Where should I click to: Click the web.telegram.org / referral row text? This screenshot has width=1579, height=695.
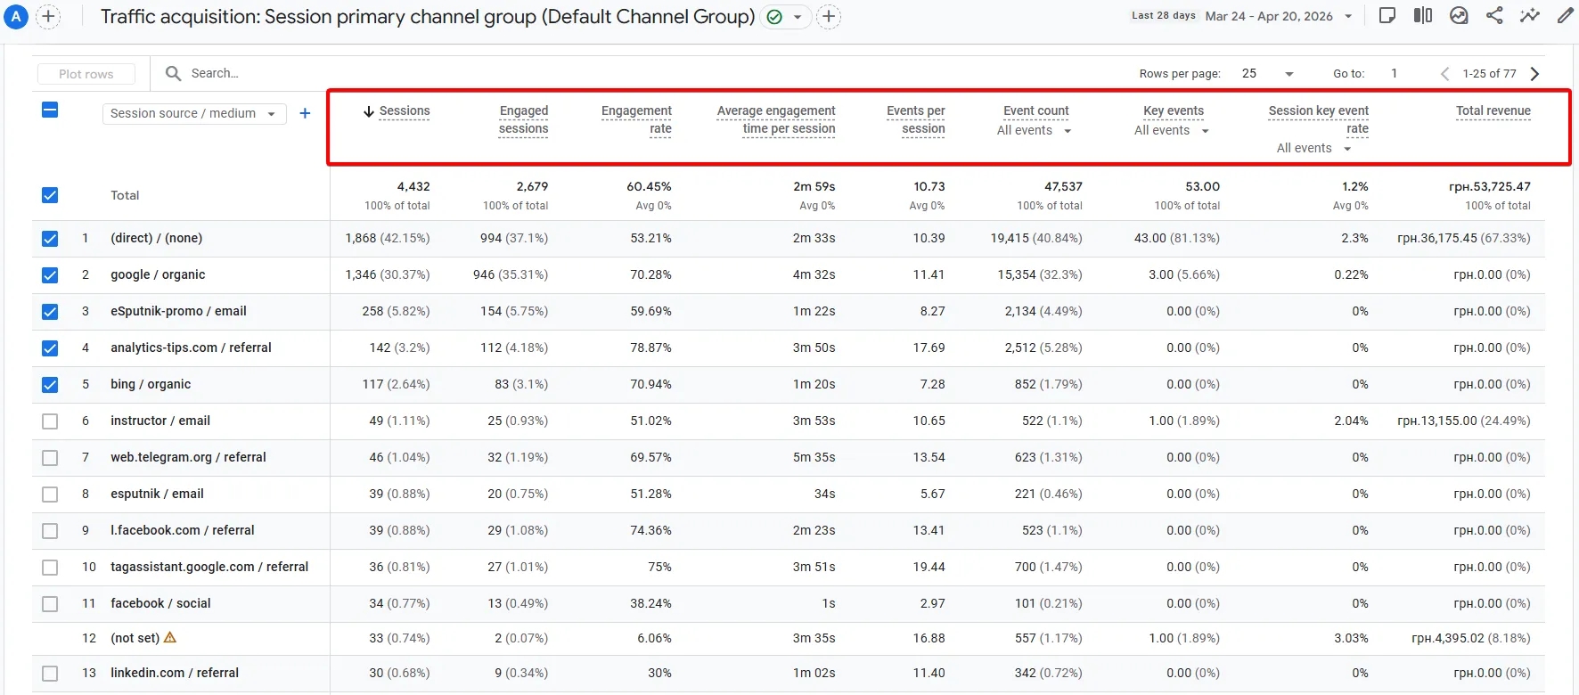[x=188, y=458]
